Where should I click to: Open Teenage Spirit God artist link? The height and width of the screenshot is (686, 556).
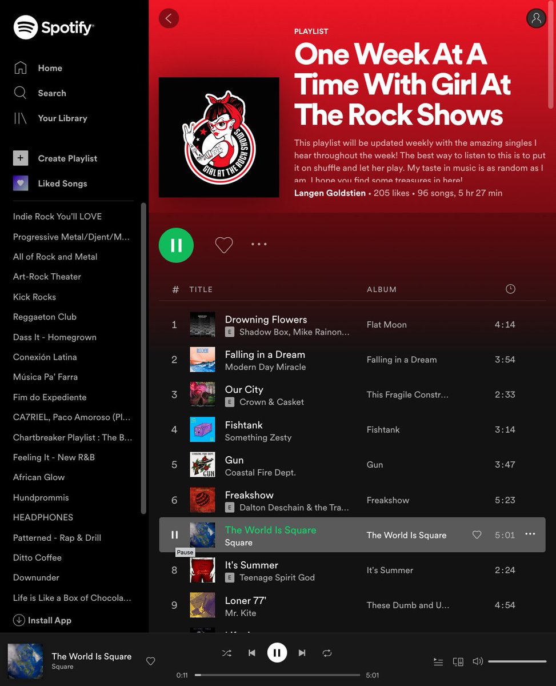pyautogui.click(x=277, y=578)
